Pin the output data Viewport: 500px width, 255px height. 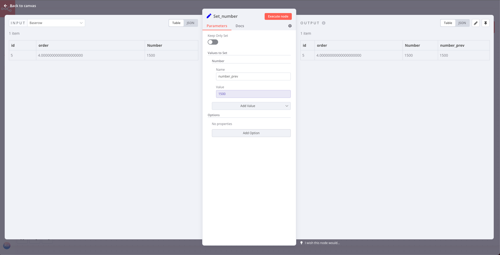486,23
